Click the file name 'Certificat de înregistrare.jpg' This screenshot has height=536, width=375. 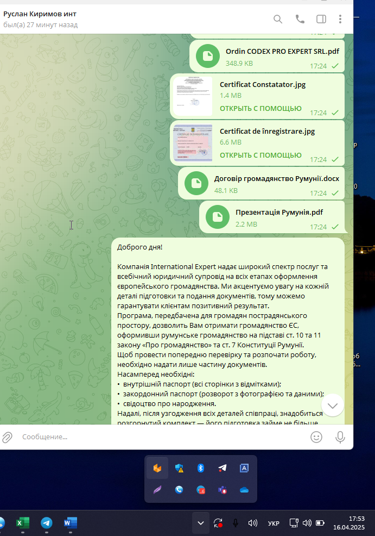[267, 131]
